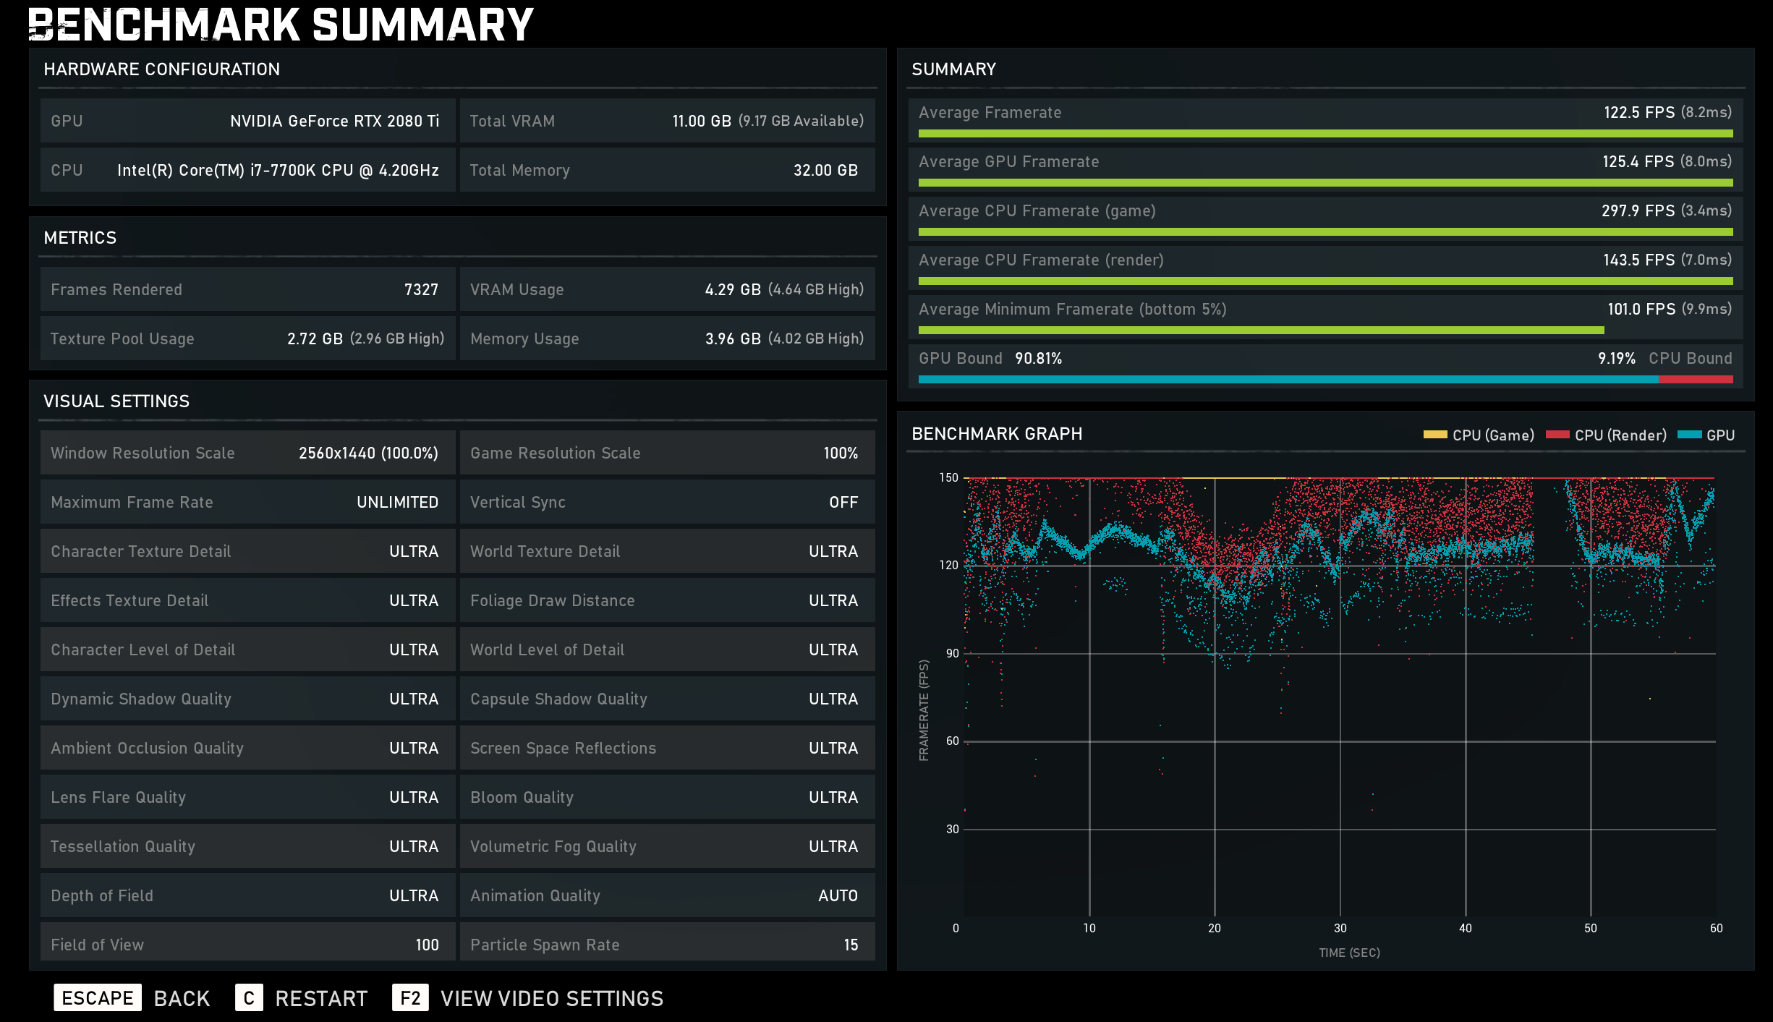1773x1022 pixels.
Task: Click the ESCAPE key icon
Action: 97,998
